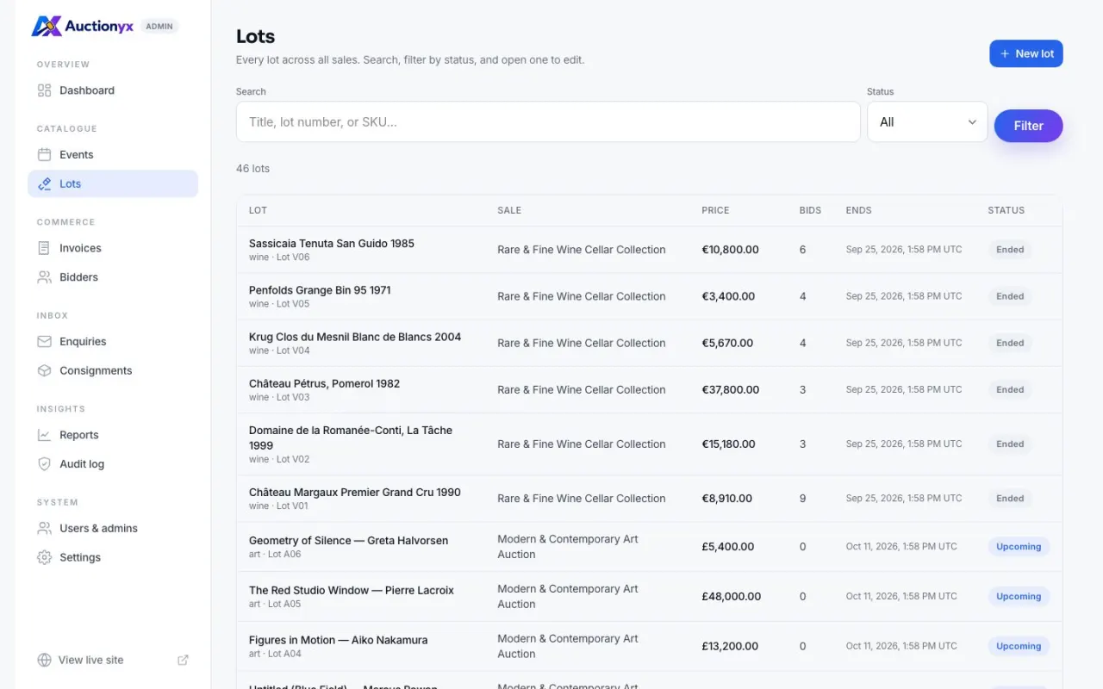Select Lots in the sidebar menu
The height and width of the screenshot is (689, 1103).
coord(113,184)
